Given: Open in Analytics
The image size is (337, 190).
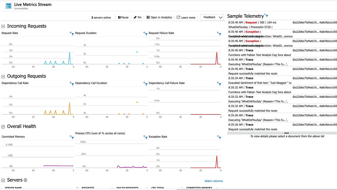Looking at the screenshot, I should (159, 17).
